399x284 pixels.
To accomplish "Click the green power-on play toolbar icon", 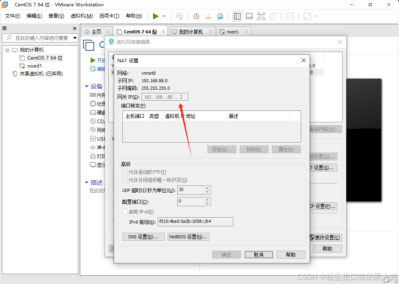I will coord(156,16).
